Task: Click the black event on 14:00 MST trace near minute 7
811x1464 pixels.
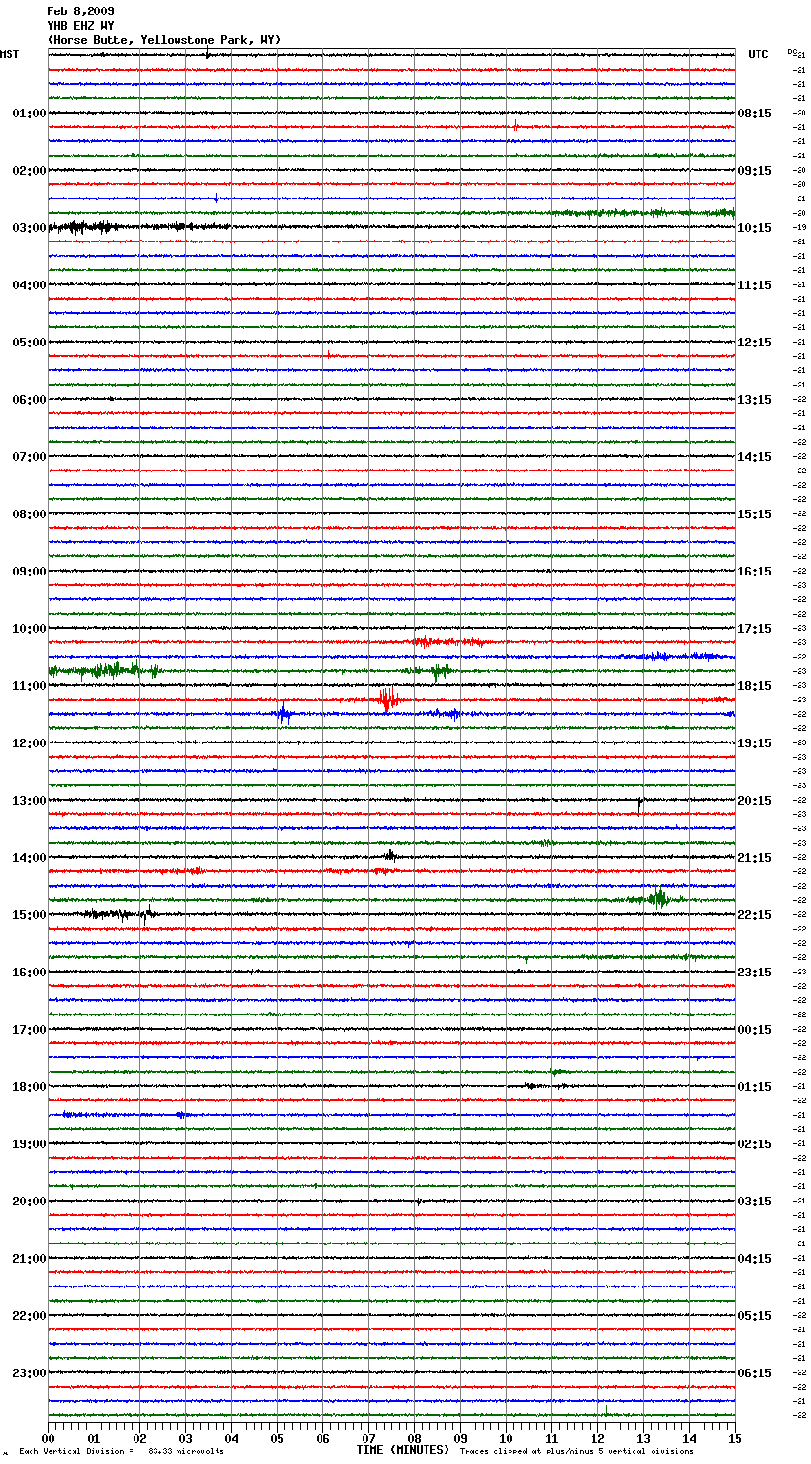Action: click(x=389, y=856)
